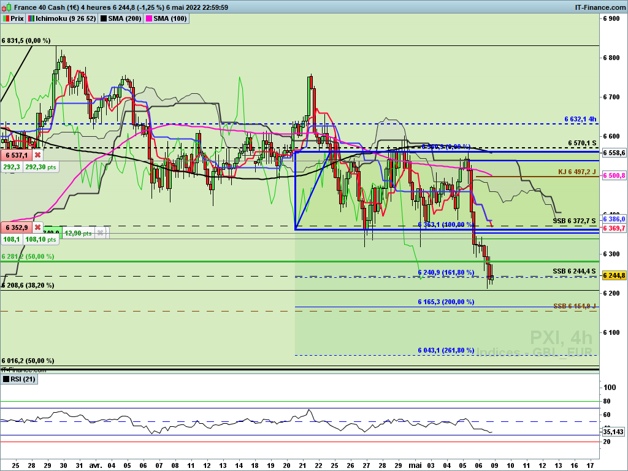Select the 6 570,1 S level label

(x=582, y=143)
